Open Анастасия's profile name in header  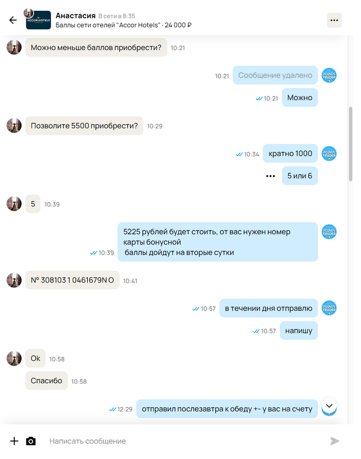point(75,15)
